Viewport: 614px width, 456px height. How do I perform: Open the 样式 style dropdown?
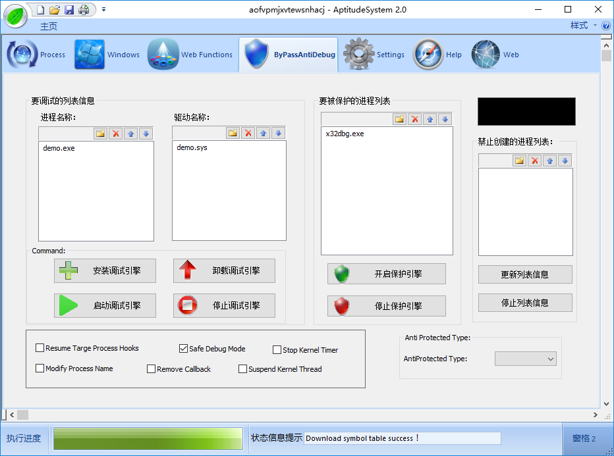(583, 26)
